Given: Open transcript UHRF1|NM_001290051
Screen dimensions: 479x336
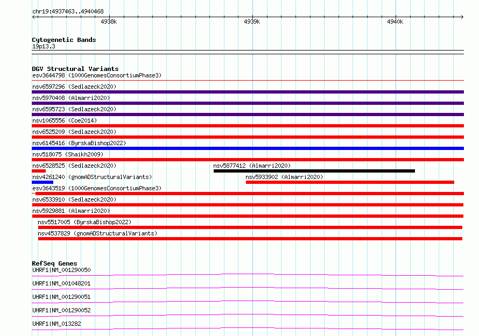Looking at the screenshot, I should click(x=61, y=297).
